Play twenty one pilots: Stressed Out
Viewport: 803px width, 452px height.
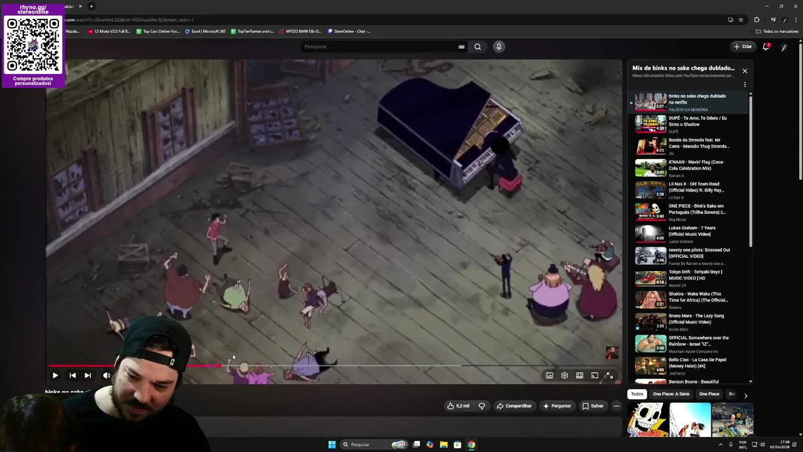click(x=689, y=256)
